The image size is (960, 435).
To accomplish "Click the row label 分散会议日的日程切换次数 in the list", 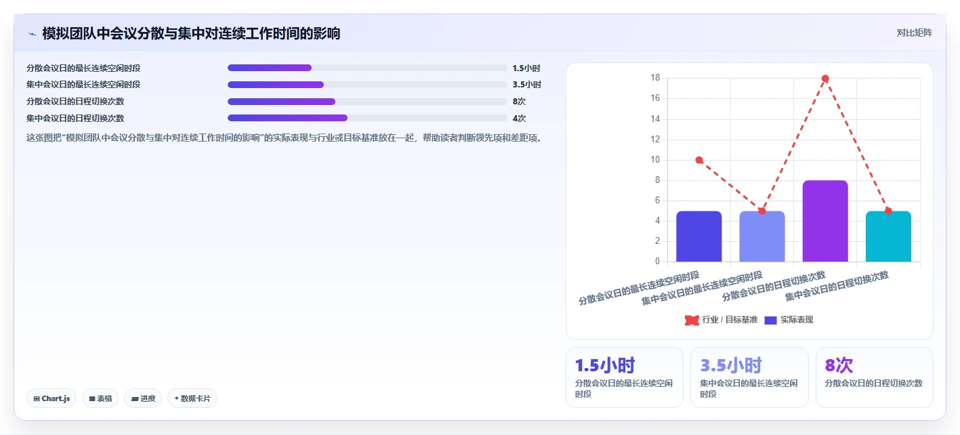I will coord(75,102).
